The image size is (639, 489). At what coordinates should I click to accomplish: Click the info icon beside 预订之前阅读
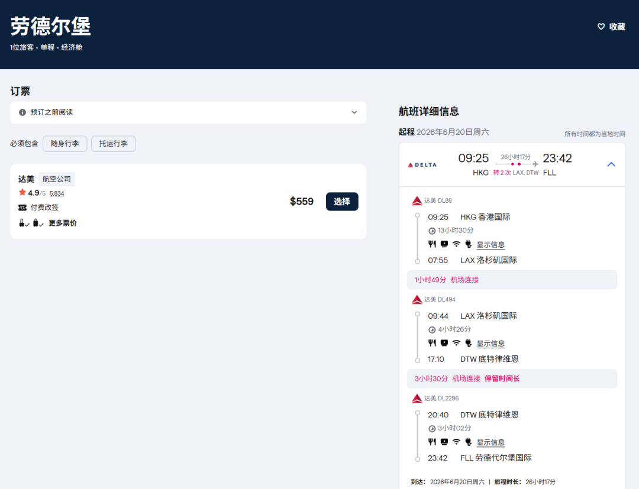(22, 112)
